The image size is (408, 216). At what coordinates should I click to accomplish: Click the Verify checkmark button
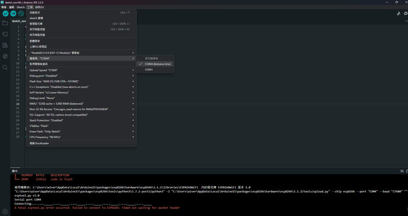(5, 13)
